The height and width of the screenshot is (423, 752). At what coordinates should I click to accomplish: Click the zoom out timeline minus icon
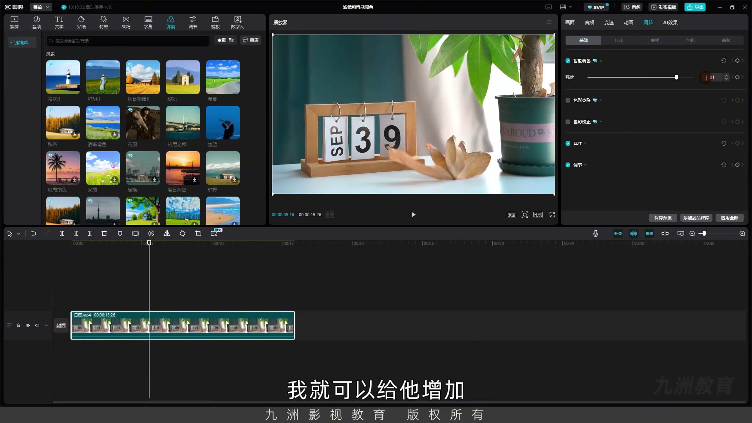(692, 233)
